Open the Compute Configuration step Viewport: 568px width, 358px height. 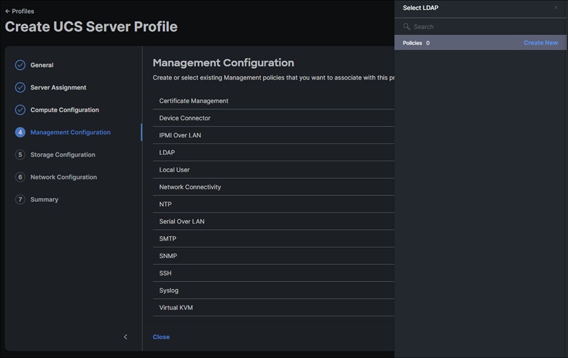pyautogui.click(x=64, y=110)
